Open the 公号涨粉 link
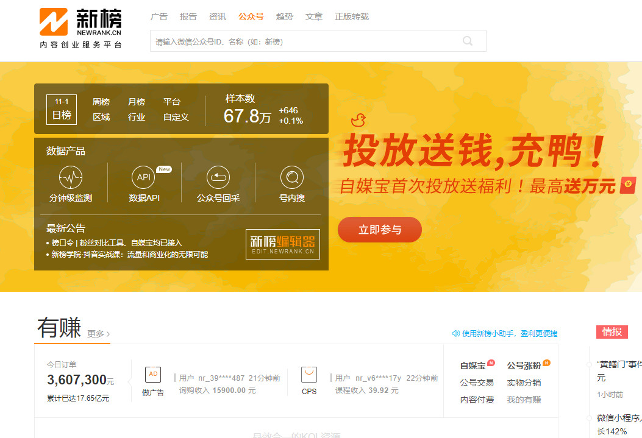 point(524,366)
